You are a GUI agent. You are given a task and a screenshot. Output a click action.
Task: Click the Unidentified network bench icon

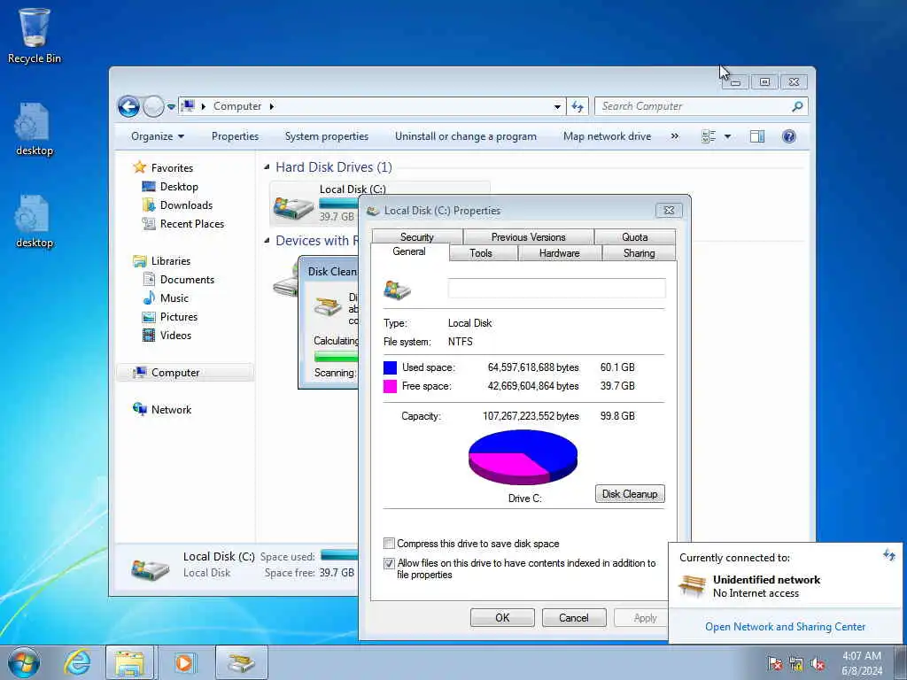point(692,586)
